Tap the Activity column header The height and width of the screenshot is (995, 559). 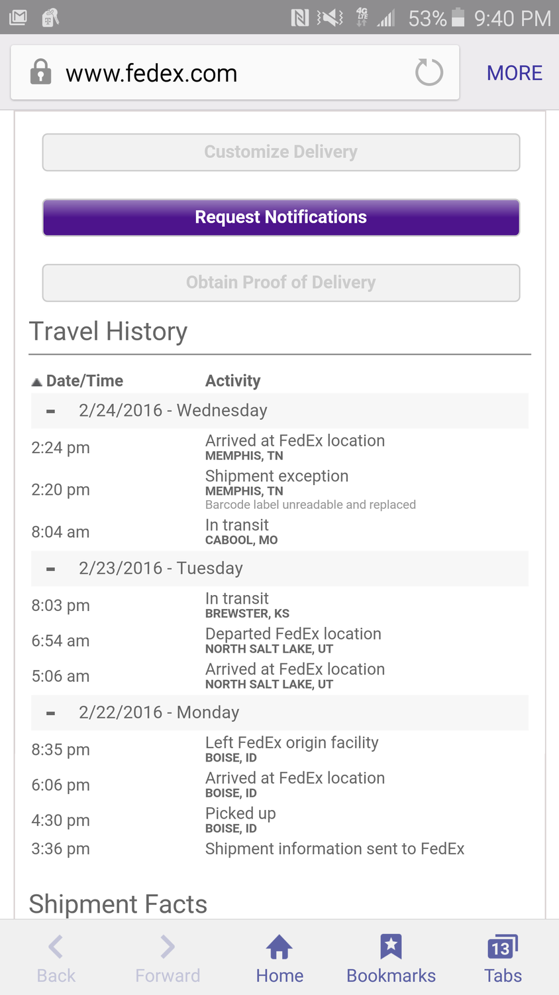click(232, 381)
